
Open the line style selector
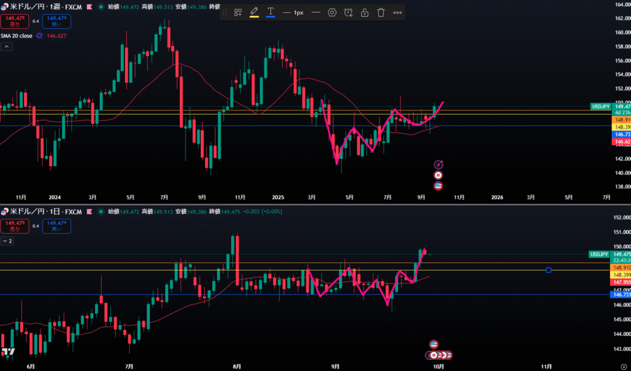tap(316, 12)
